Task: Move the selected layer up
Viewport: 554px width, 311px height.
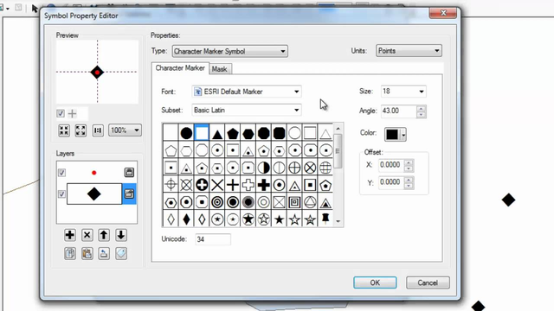Action: click(x=104, y=235)
